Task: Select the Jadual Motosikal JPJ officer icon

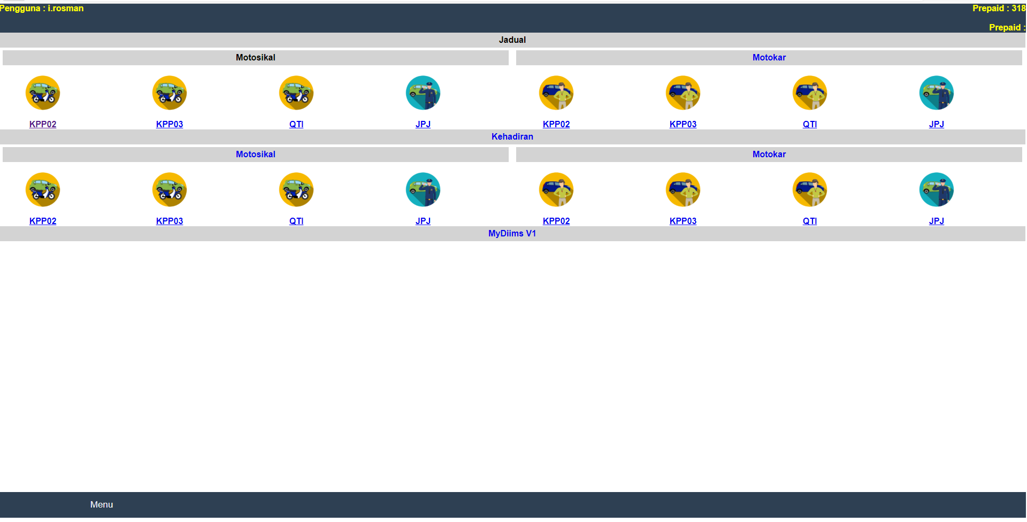Action: point(423,93)
